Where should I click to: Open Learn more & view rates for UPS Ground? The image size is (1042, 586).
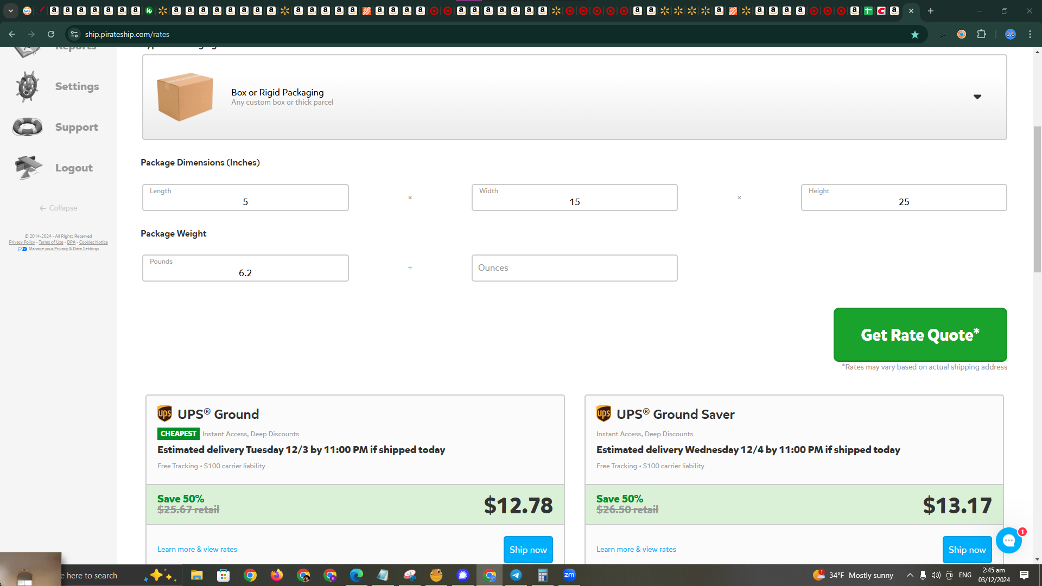pyautogui.click(x=197, y=549)
